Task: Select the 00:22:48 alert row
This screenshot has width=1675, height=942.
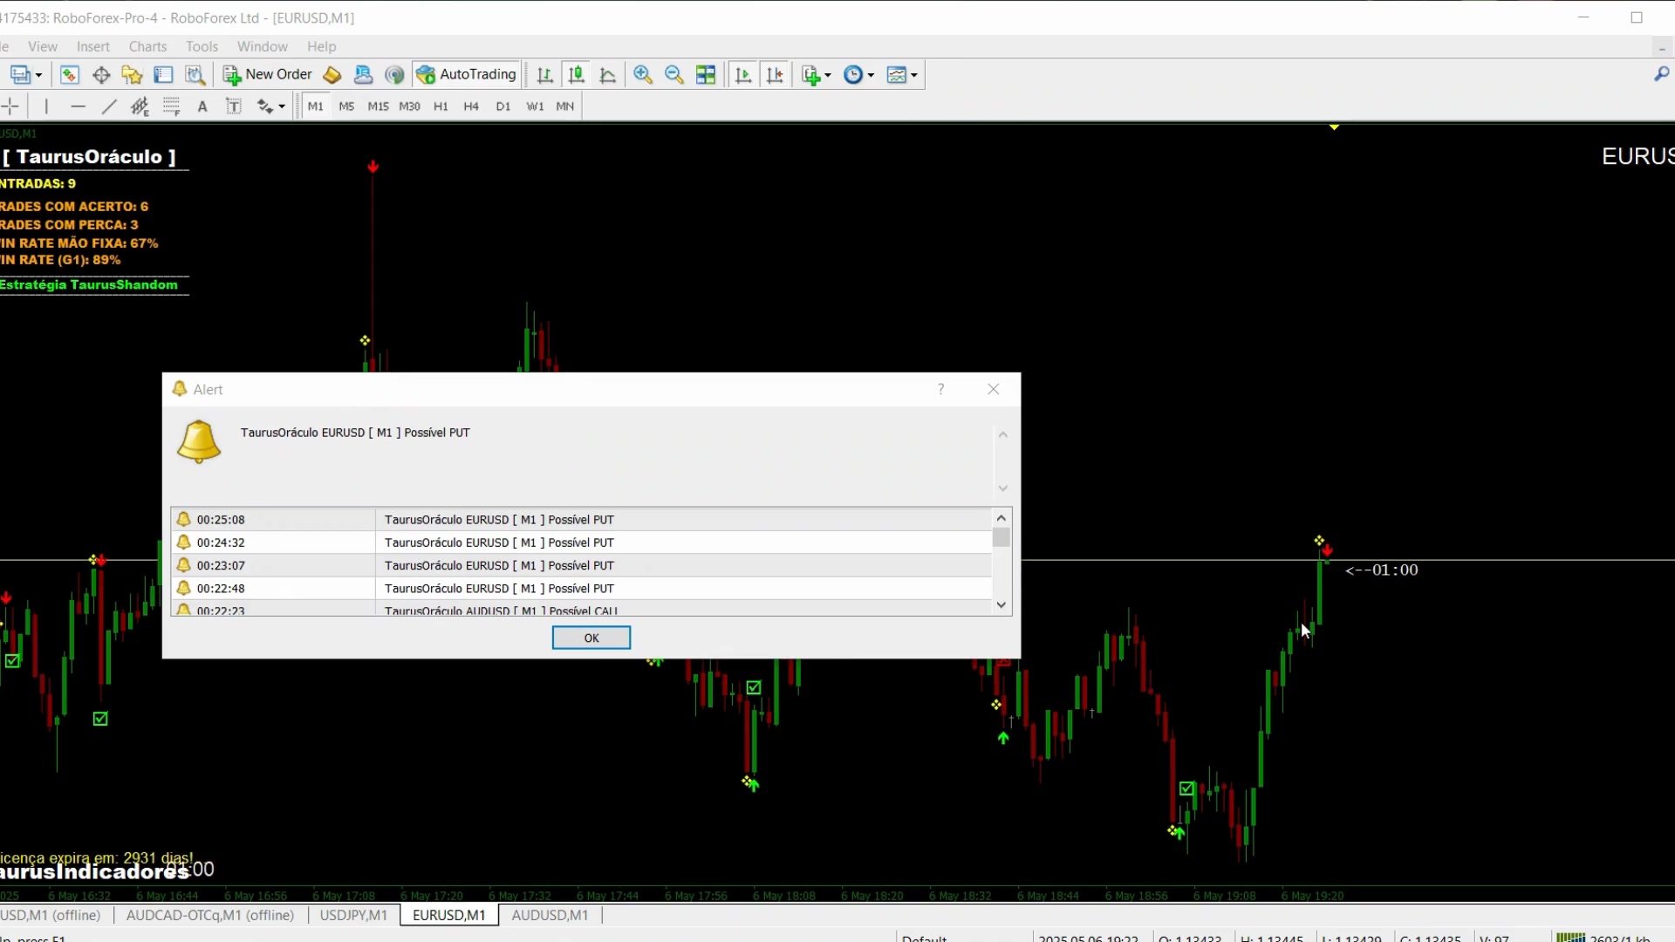Action: pyautogui.click(x=581, y=589)
